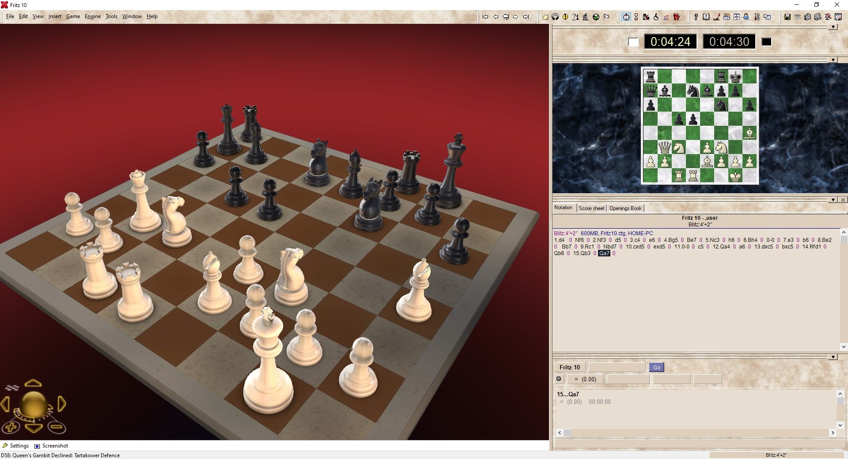This screenshot has height=459, width=848.
Task: Open the mini board pane dropdown arrow
Action: [x=833, y=60]
